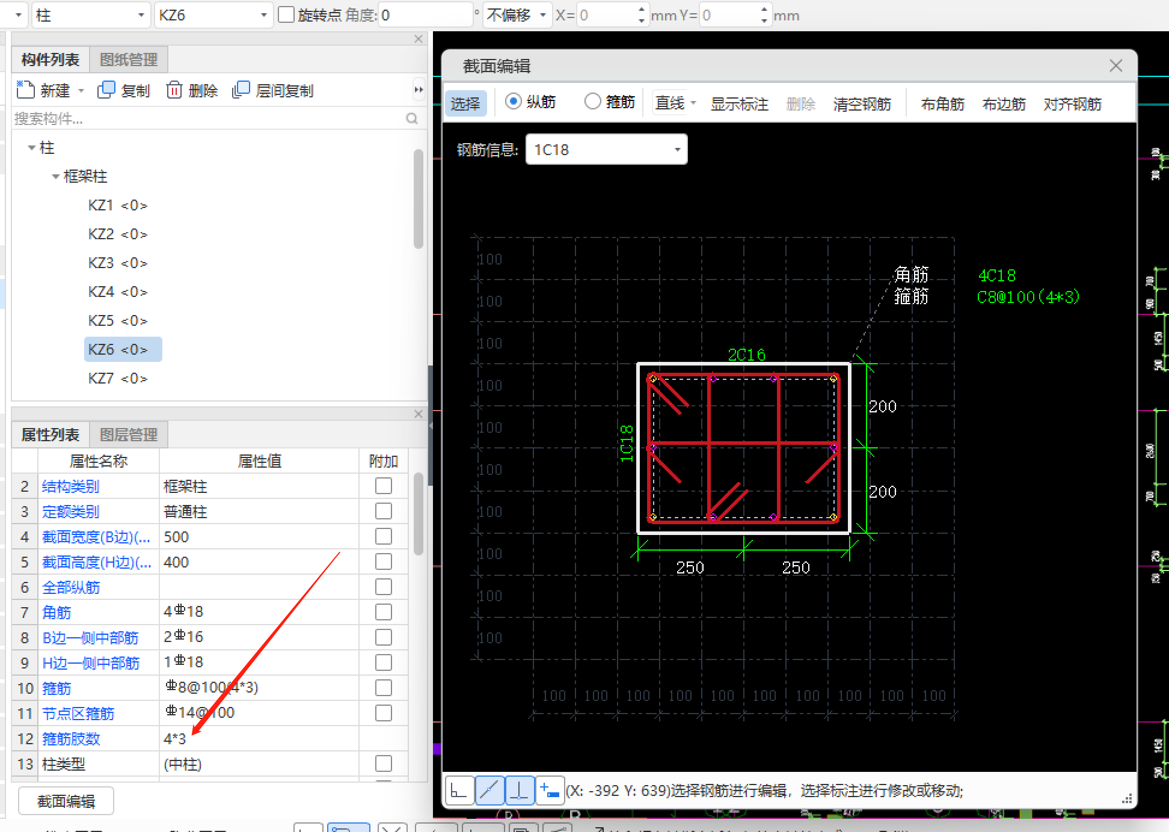Switch to the 图层管理 tab
Image resolution: width=1169 pixels, height=832 pixels.
[129, 435]
